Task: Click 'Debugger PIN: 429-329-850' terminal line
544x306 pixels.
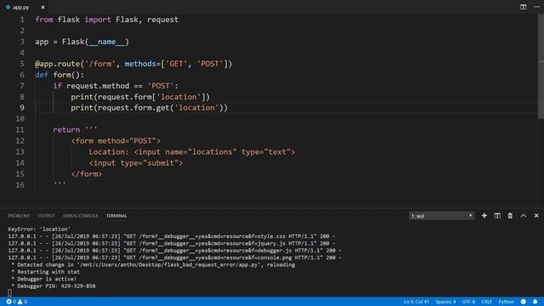Action: pos(54,286)
